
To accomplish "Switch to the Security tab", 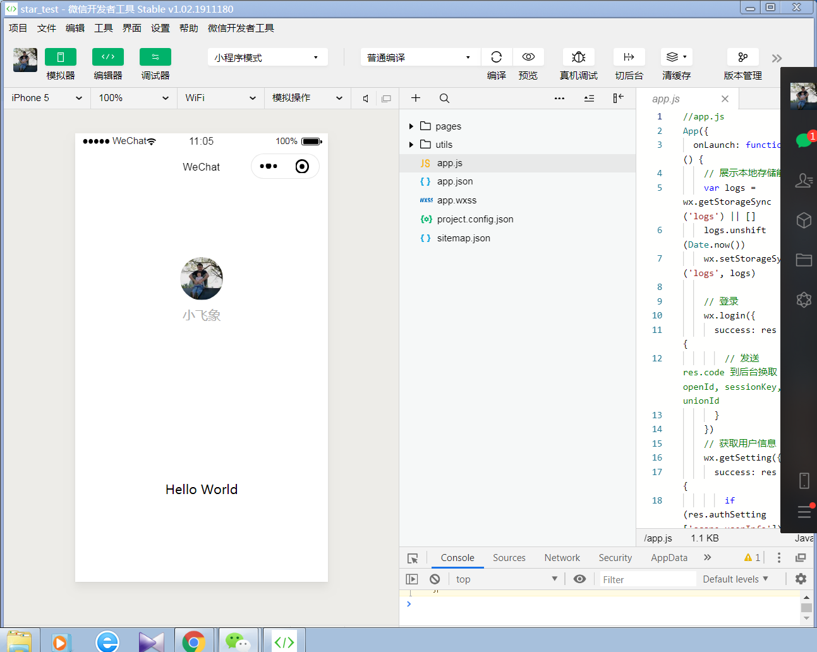I will [x=615, y=558].
